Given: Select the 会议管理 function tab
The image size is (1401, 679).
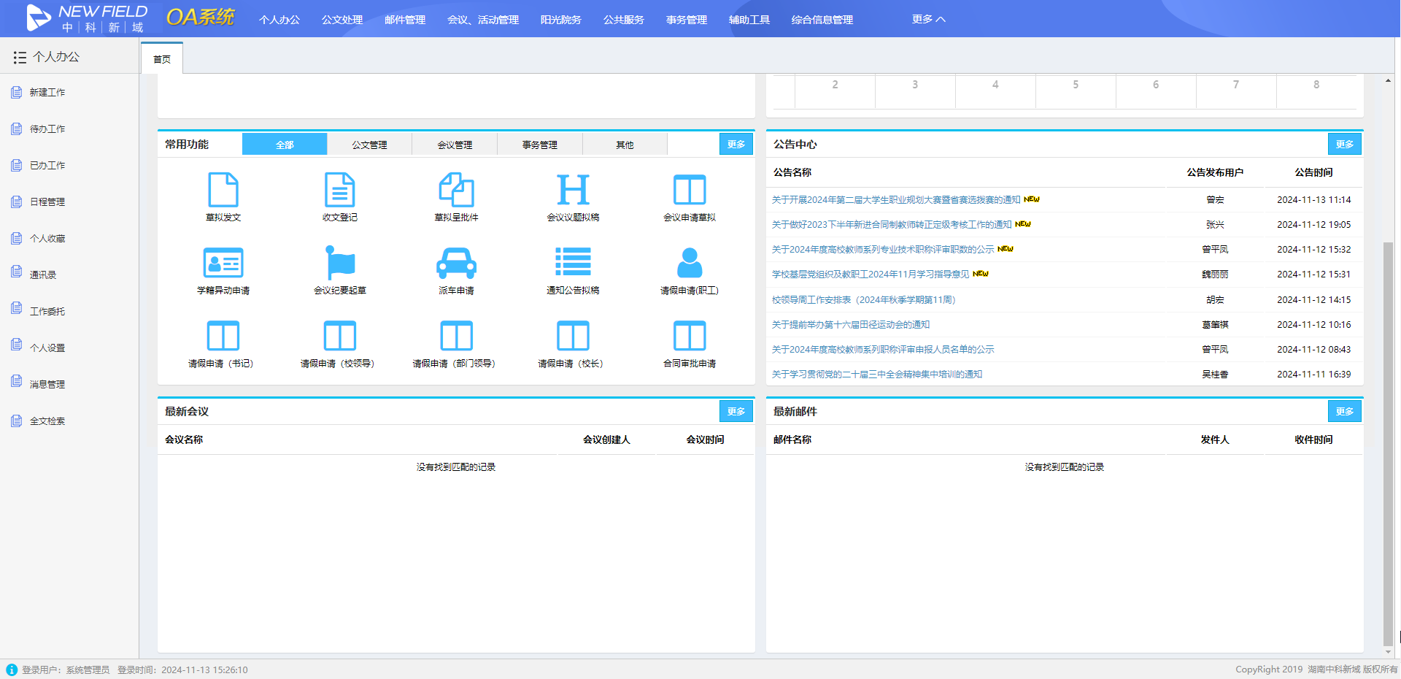Looking at the screenshot, I should pyautogui.click(x=455, y=145).
